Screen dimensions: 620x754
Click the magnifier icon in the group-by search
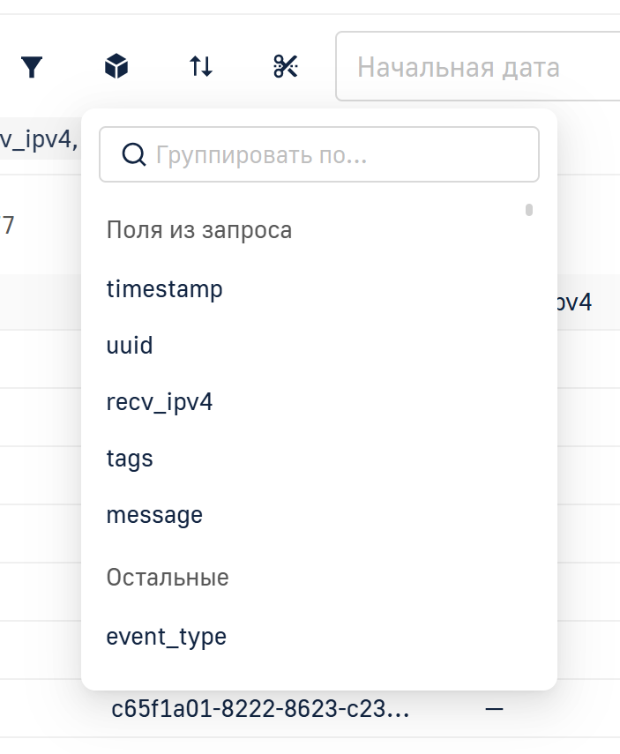[133, 155]
